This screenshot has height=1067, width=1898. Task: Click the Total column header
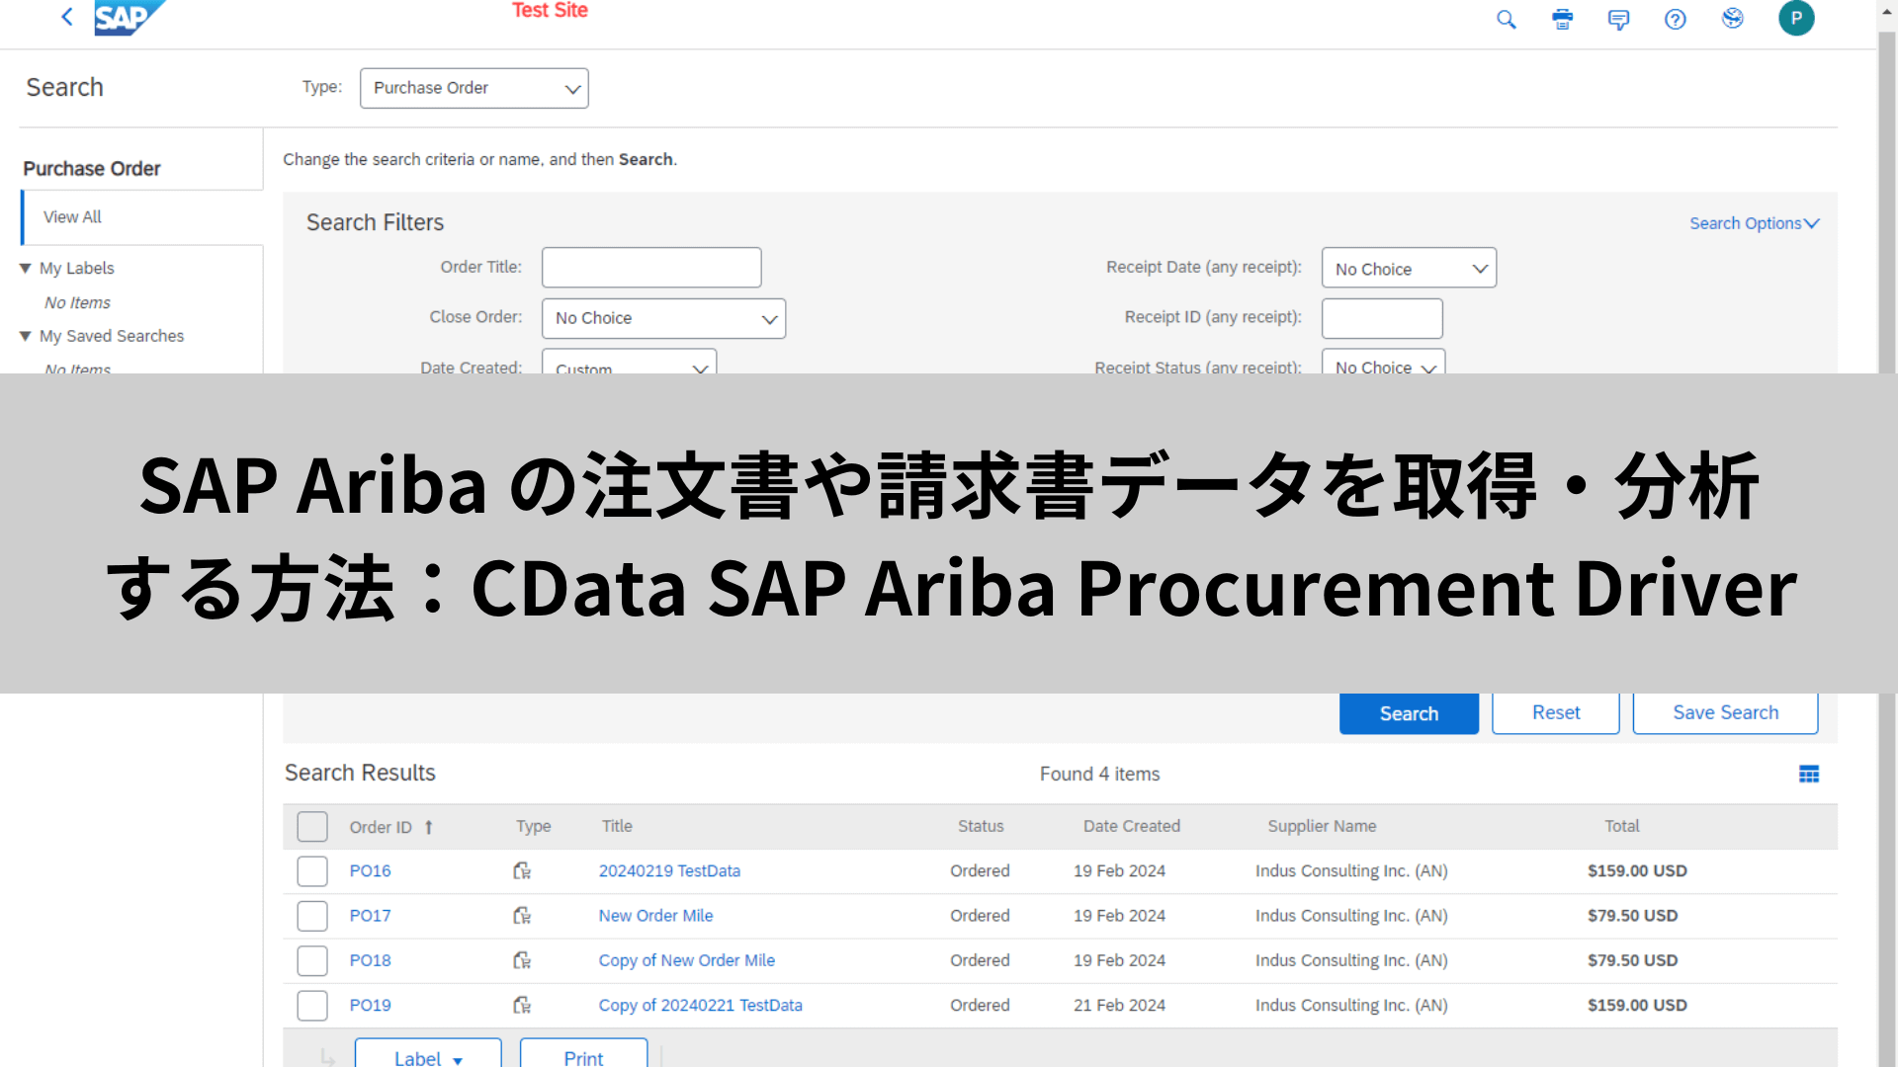[x=1622, y=826]
